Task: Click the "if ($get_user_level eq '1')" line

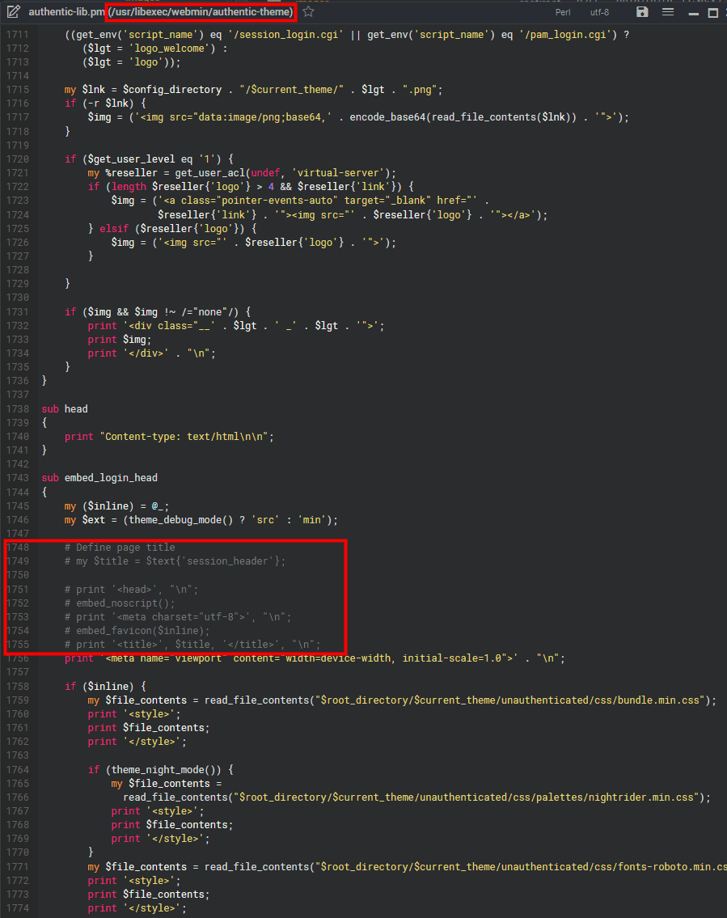Action: tap(149, 159)
